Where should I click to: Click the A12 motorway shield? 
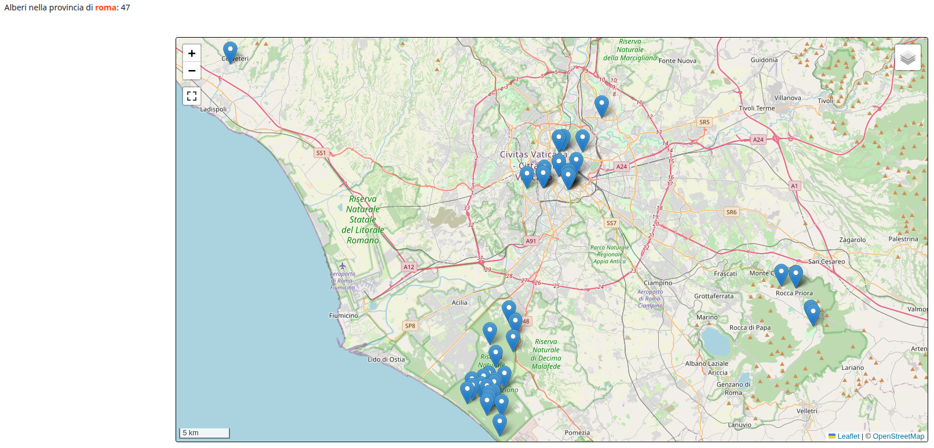coord(409,267)
